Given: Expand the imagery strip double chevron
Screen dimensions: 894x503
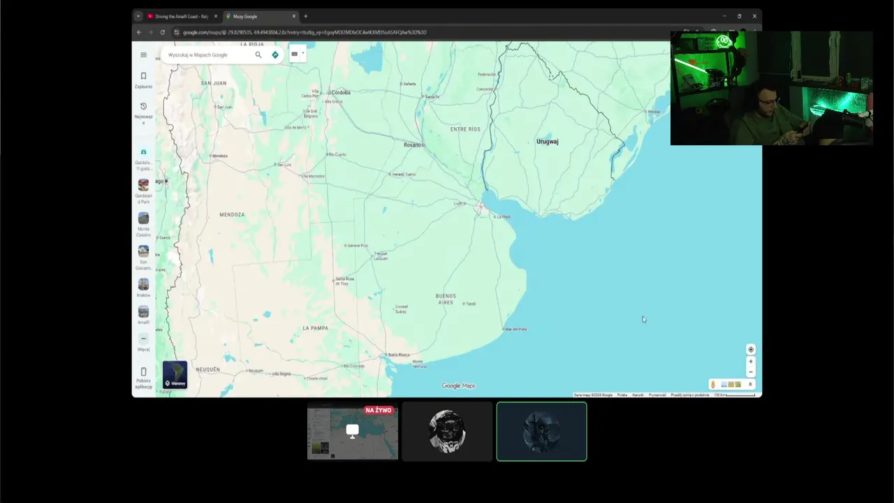Looking at the screenshot, I should 750,384.
